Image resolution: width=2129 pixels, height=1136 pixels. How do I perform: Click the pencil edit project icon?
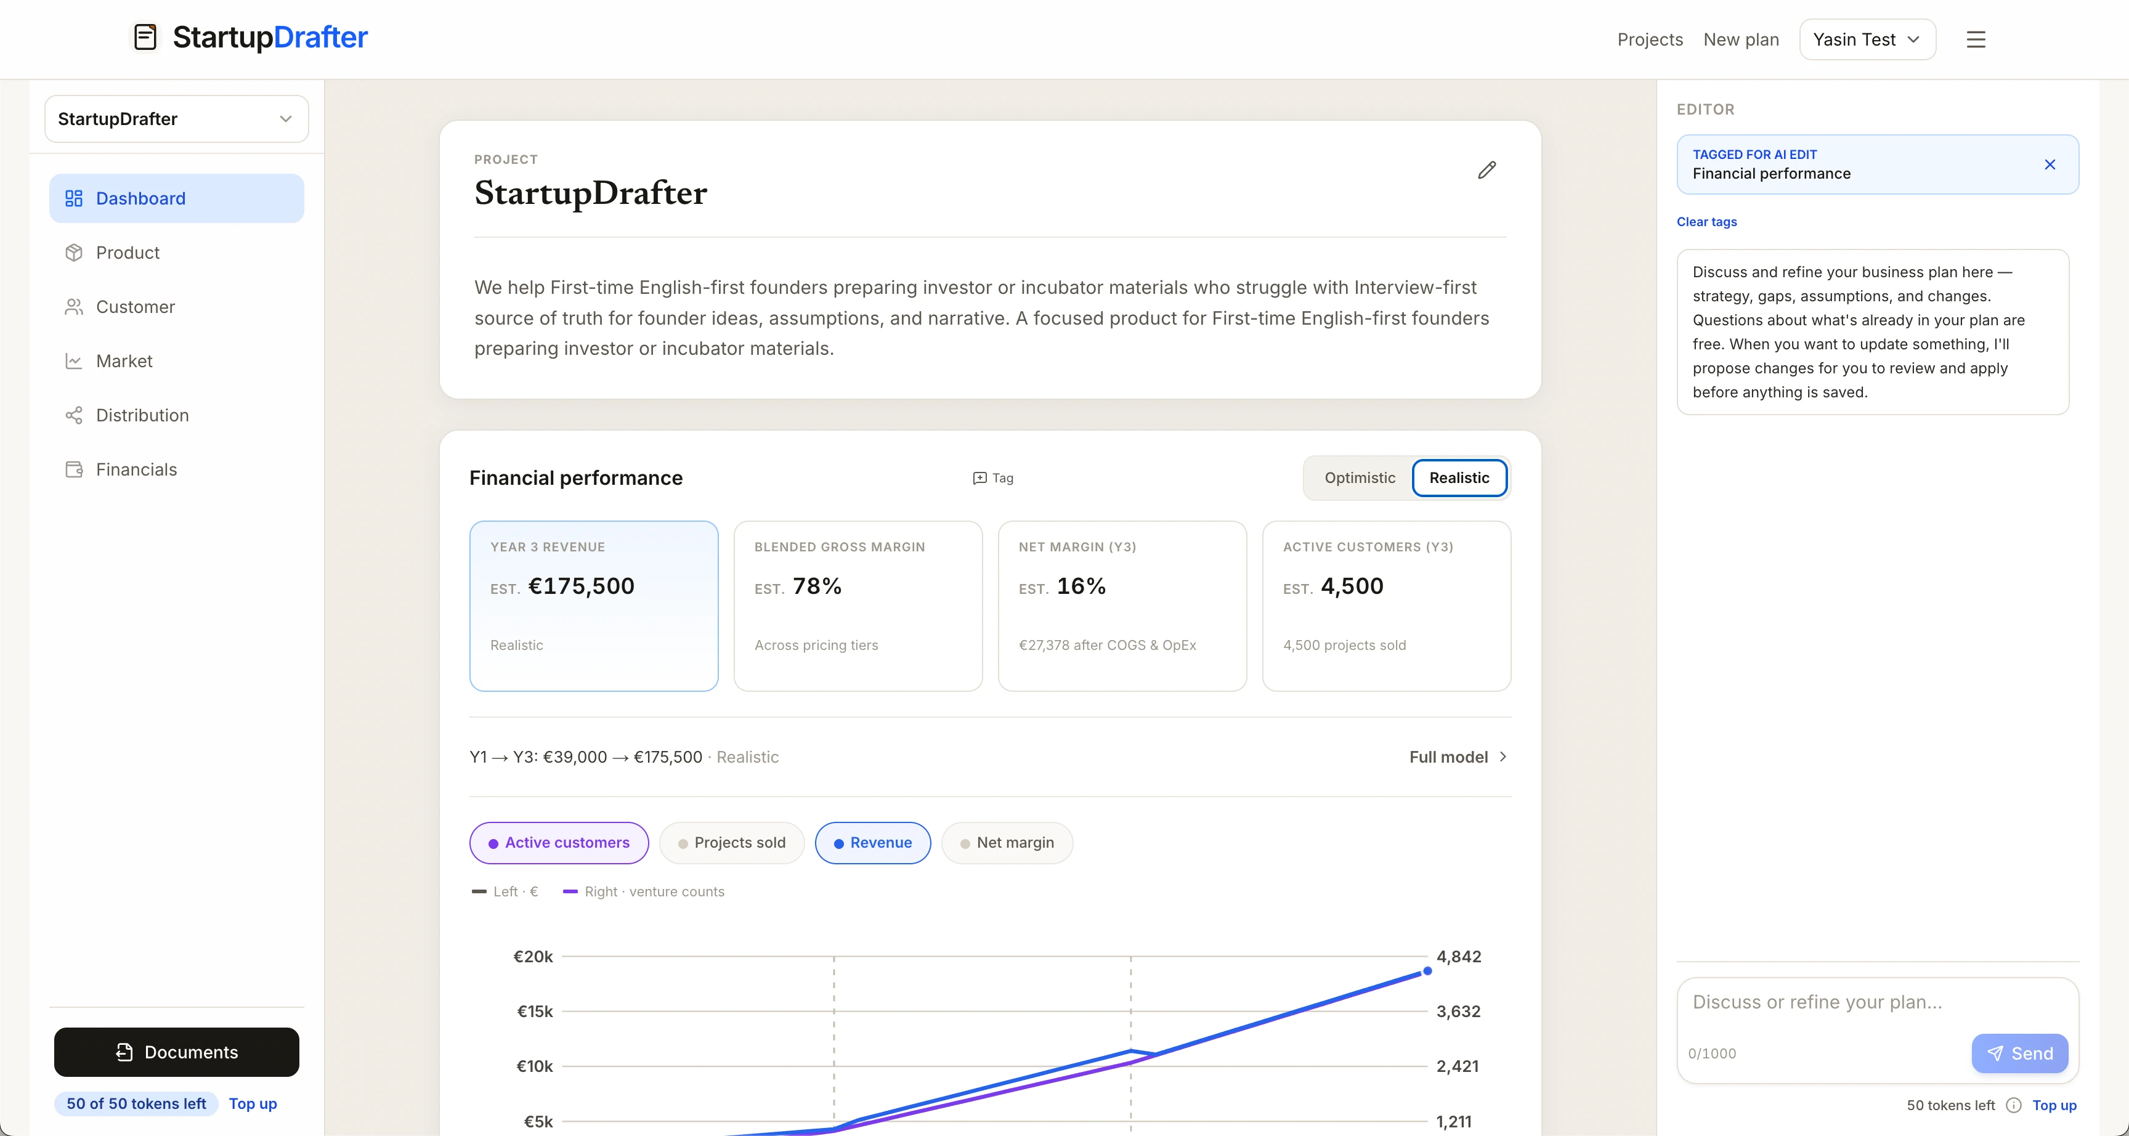[1487, 170]
